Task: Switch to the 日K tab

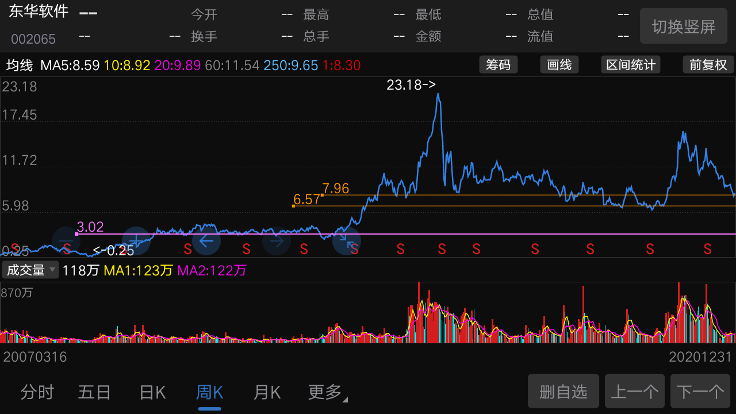Action: tap(152, 393)
